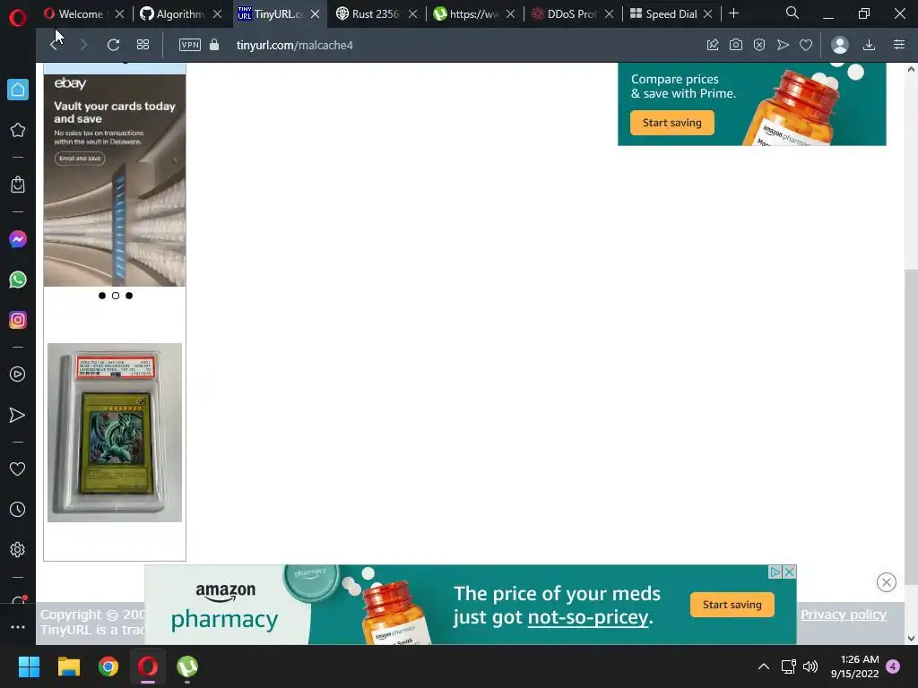Close the Welcome tab
Image resolution: width=918 pixels, height=688 pixels.
tap(119, 14)
